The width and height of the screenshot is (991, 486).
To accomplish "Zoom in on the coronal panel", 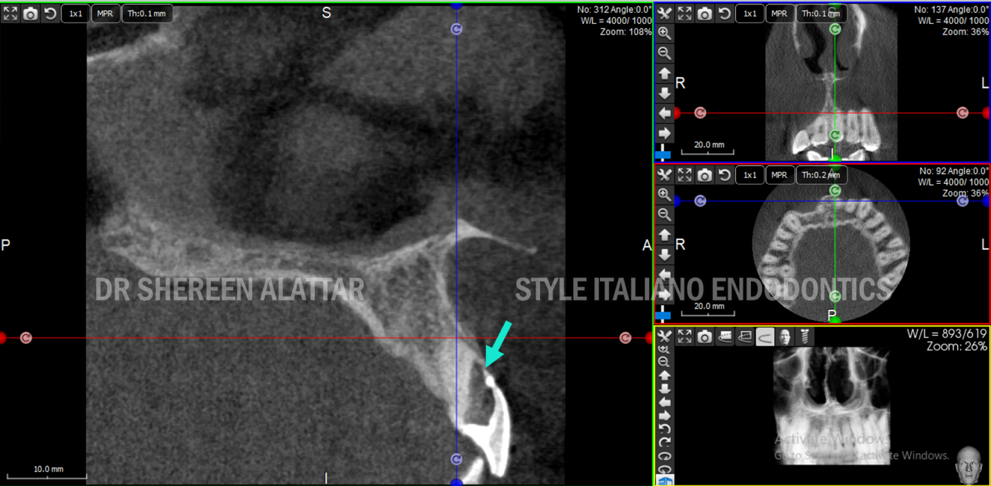I will tap(665, 33).
